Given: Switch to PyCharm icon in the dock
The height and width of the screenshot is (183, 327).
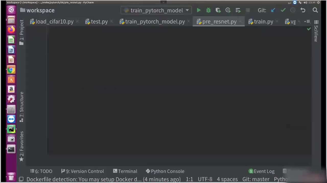Looking at the screenshot, I should pyautogui.click(x=11, y=129).
